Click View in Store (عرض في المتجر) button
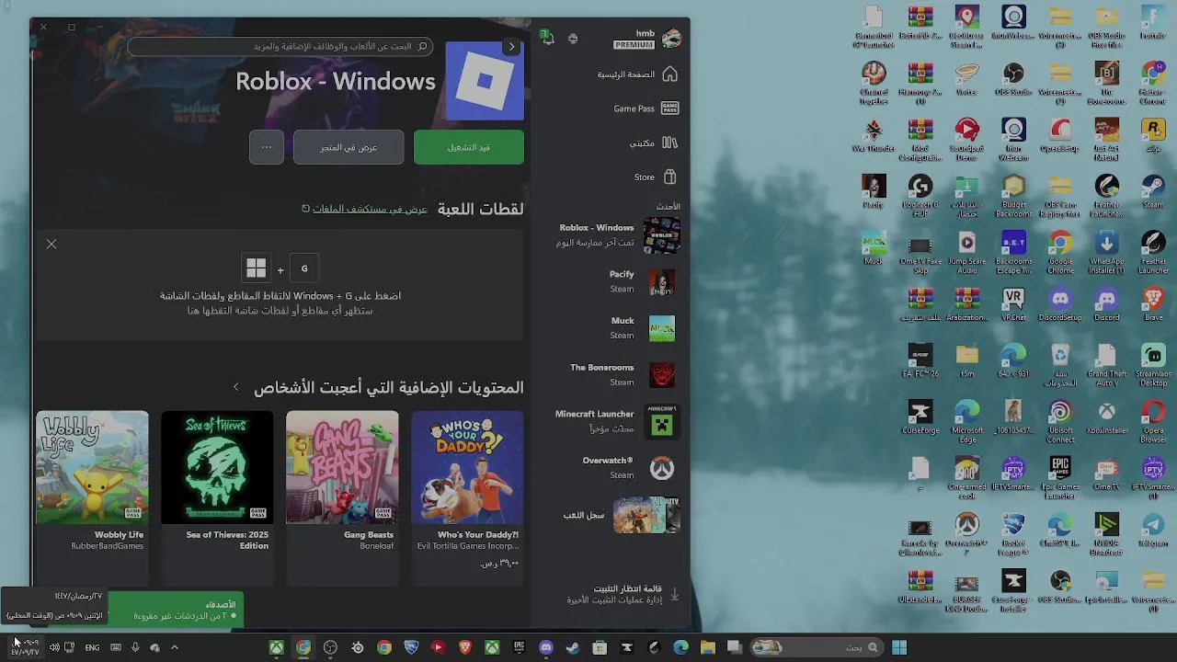The height and width of the screenshot is (662, 1177). (349, 147)
